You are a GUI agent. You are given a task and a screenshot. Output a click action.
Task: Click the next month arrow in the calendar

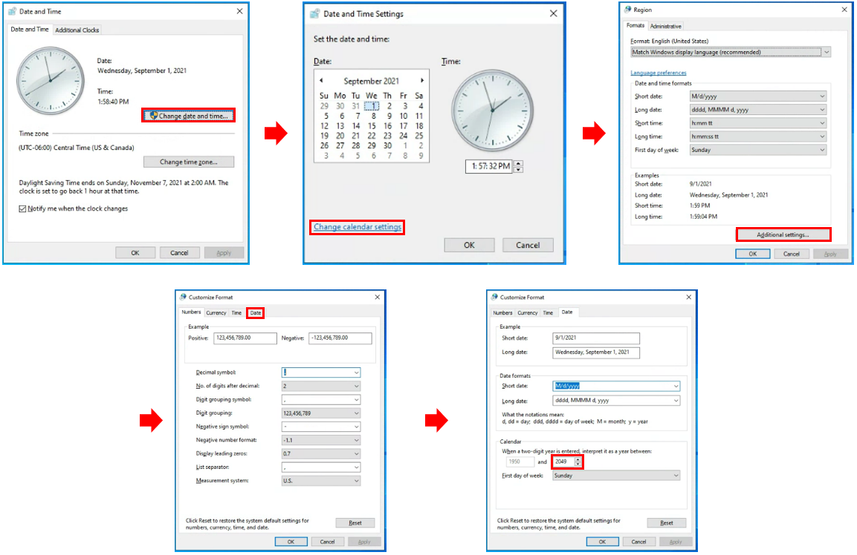click(x=422, y=81)
